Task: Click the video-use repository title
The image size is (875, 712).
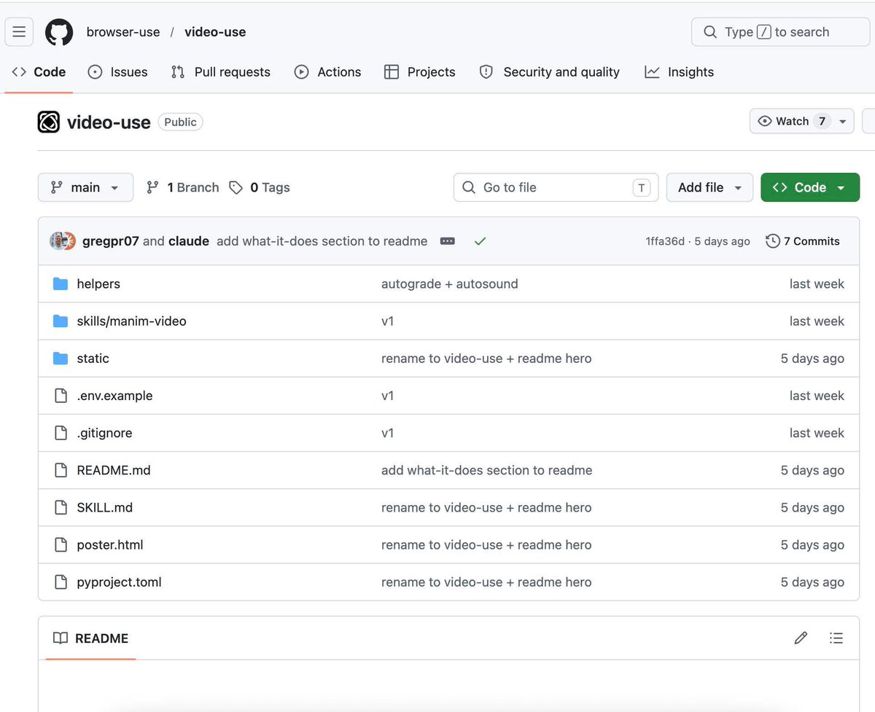Action: point(109,122)
